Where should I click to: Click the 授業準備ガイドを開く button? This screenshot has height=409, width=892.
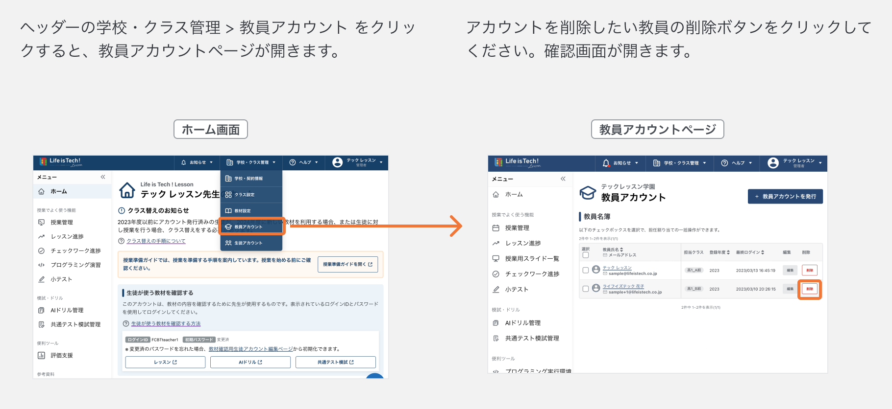click(x=347, y=264)
